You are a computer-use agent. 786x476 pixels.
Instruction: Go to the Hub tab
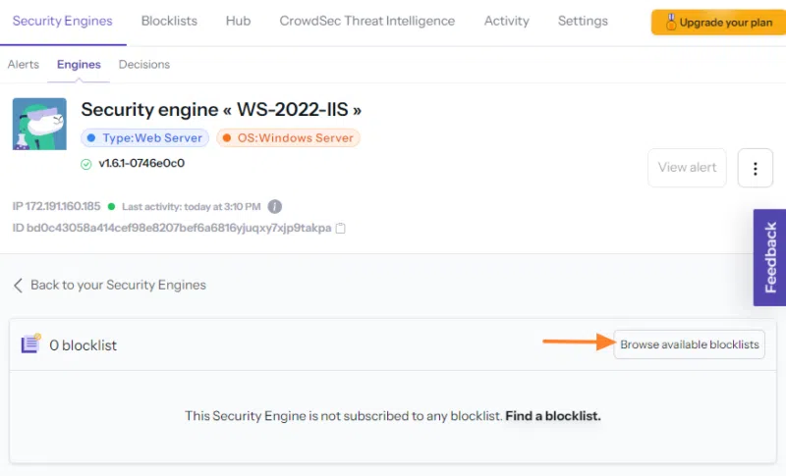tap(238, 21)
